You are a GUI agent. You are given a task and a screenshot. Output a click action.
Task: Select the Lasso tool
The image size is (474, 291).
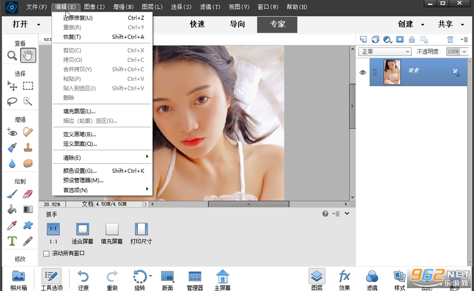[x=12, y=102]
